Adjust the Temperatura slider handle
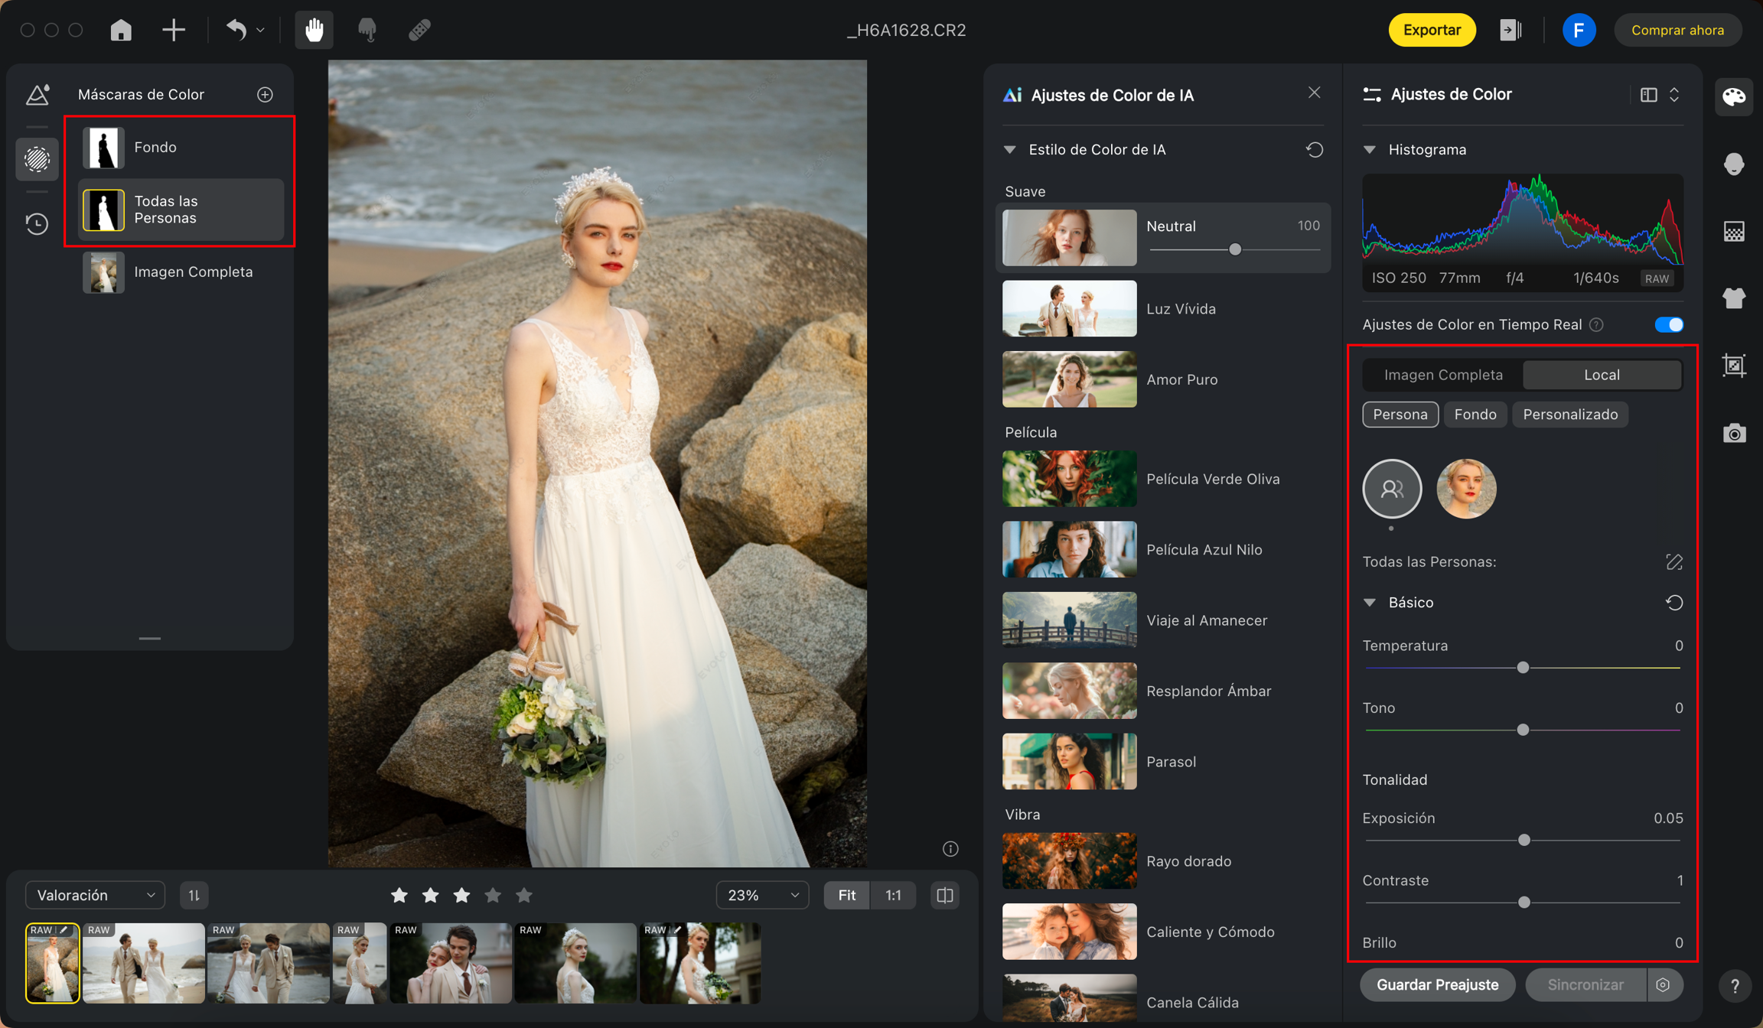 [x=1523, y=667]
